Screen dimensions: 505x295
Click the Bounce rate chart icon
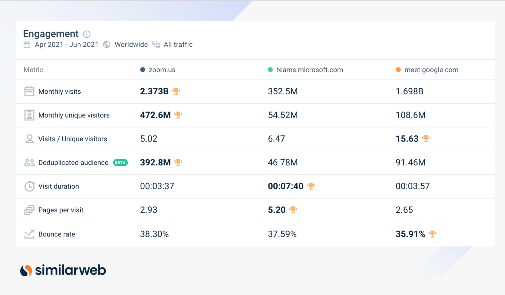[29, 234]
